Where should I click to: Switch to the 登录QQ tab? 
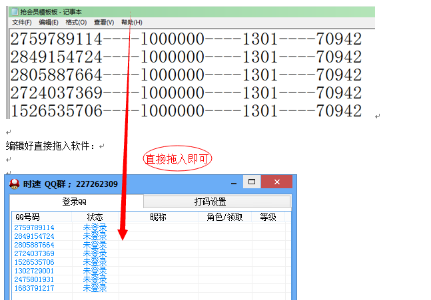point(75,202)
